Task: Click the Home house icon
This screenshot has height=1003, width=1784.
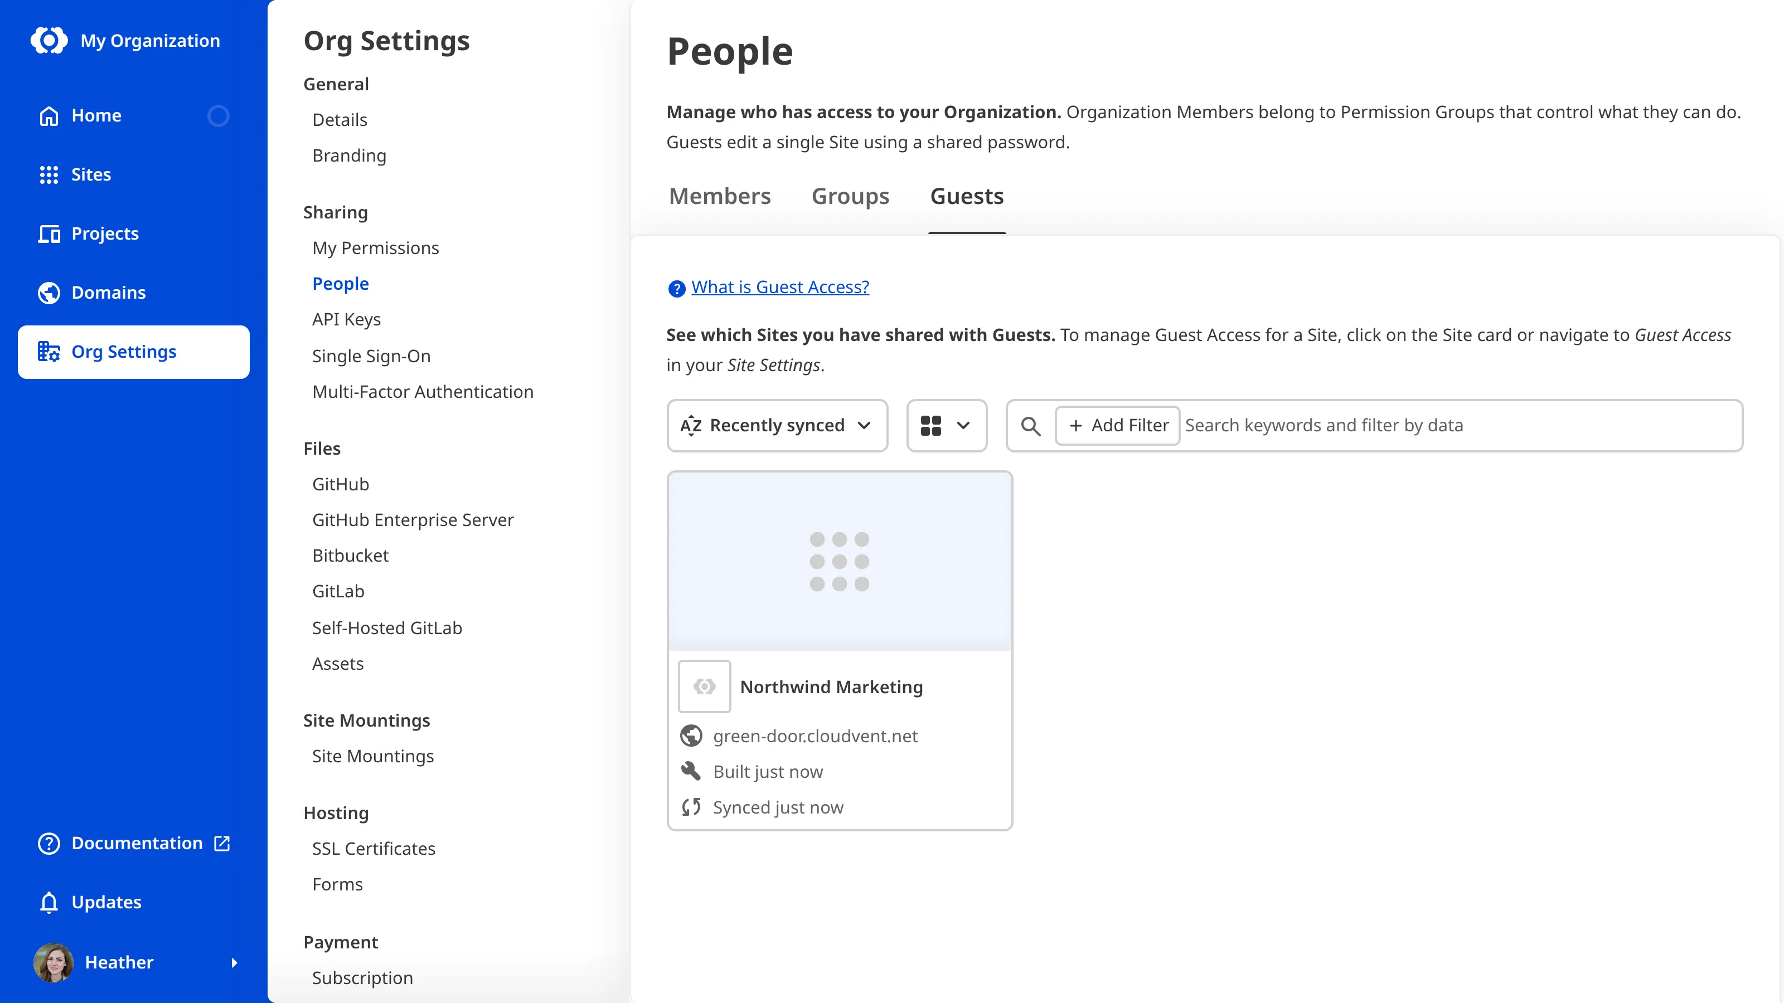Action: click(x=49, y=115)
